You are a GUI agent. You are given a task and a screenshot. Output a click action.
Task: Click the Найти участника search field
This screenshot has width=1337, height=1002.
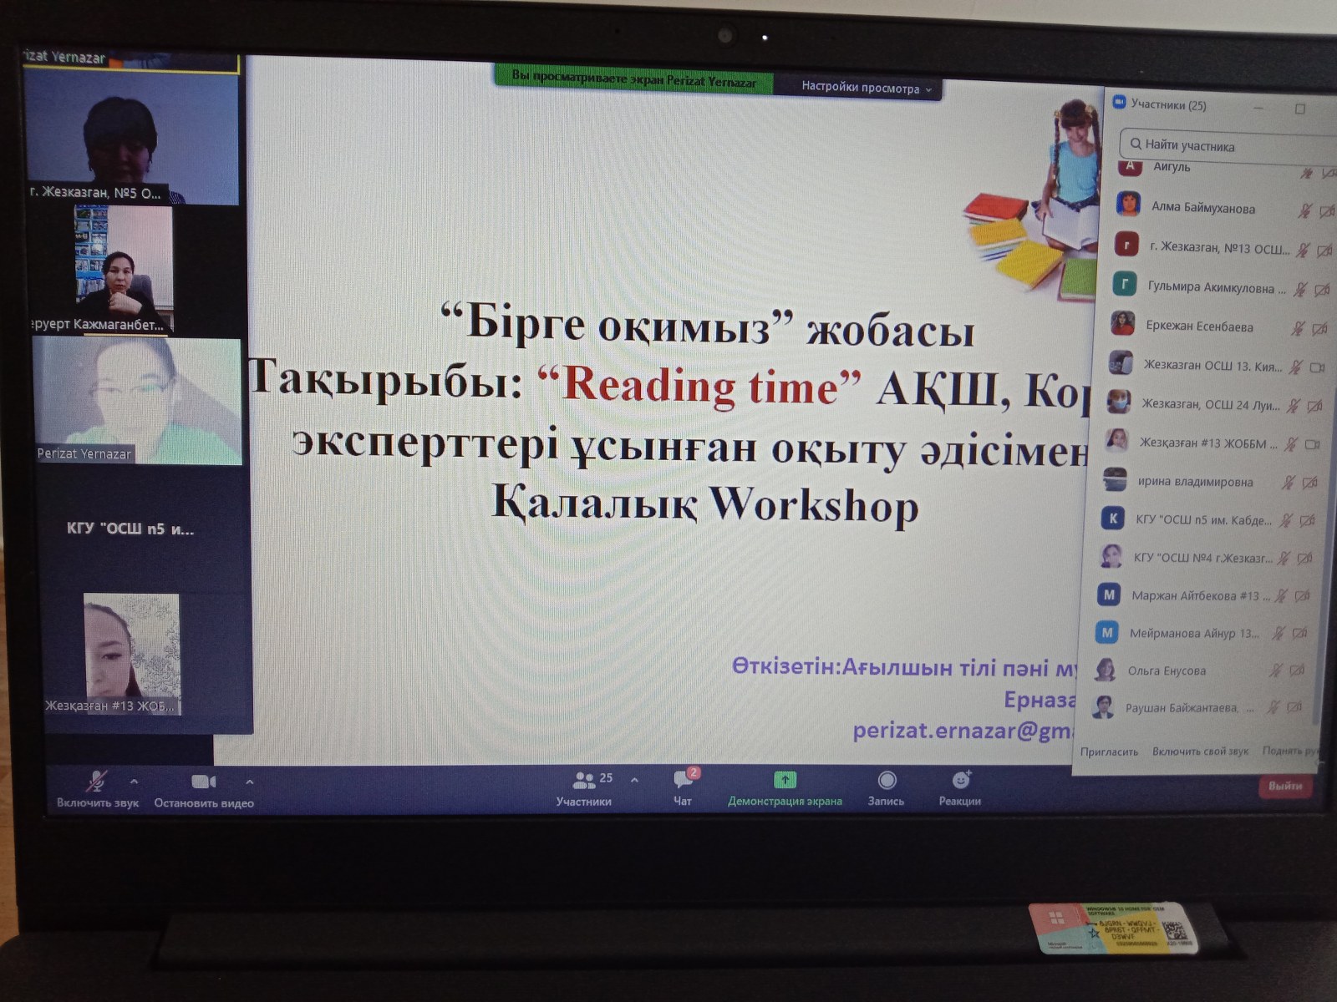[x=1220, y=145]
